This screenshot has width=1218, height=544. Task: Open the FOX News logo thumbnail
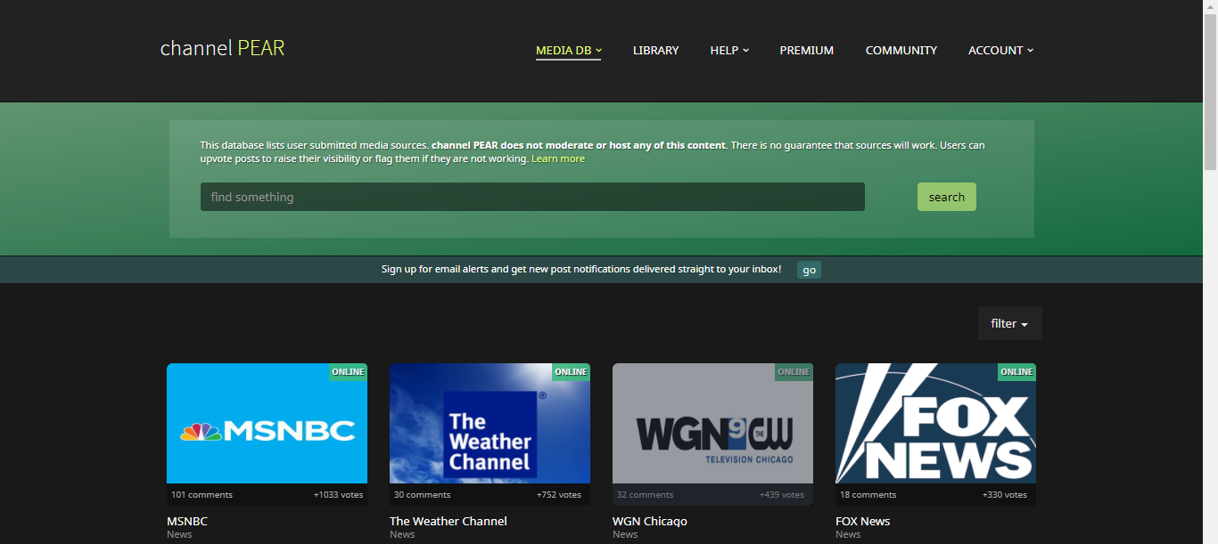tap(935, 424)
